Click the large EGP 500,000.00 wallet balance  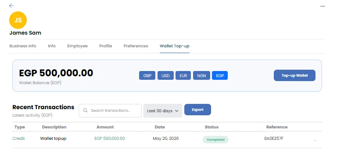(x=56, y=73)
